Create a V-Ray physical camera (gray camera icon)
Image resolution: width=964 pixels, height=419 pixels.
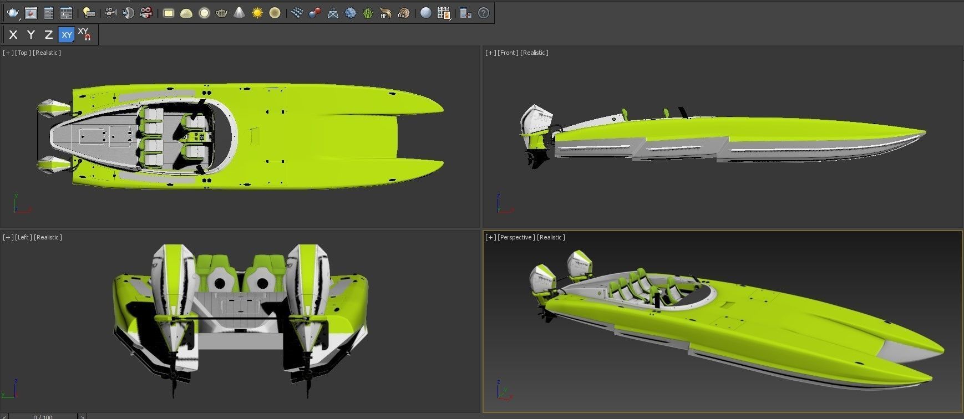(110, 13)
